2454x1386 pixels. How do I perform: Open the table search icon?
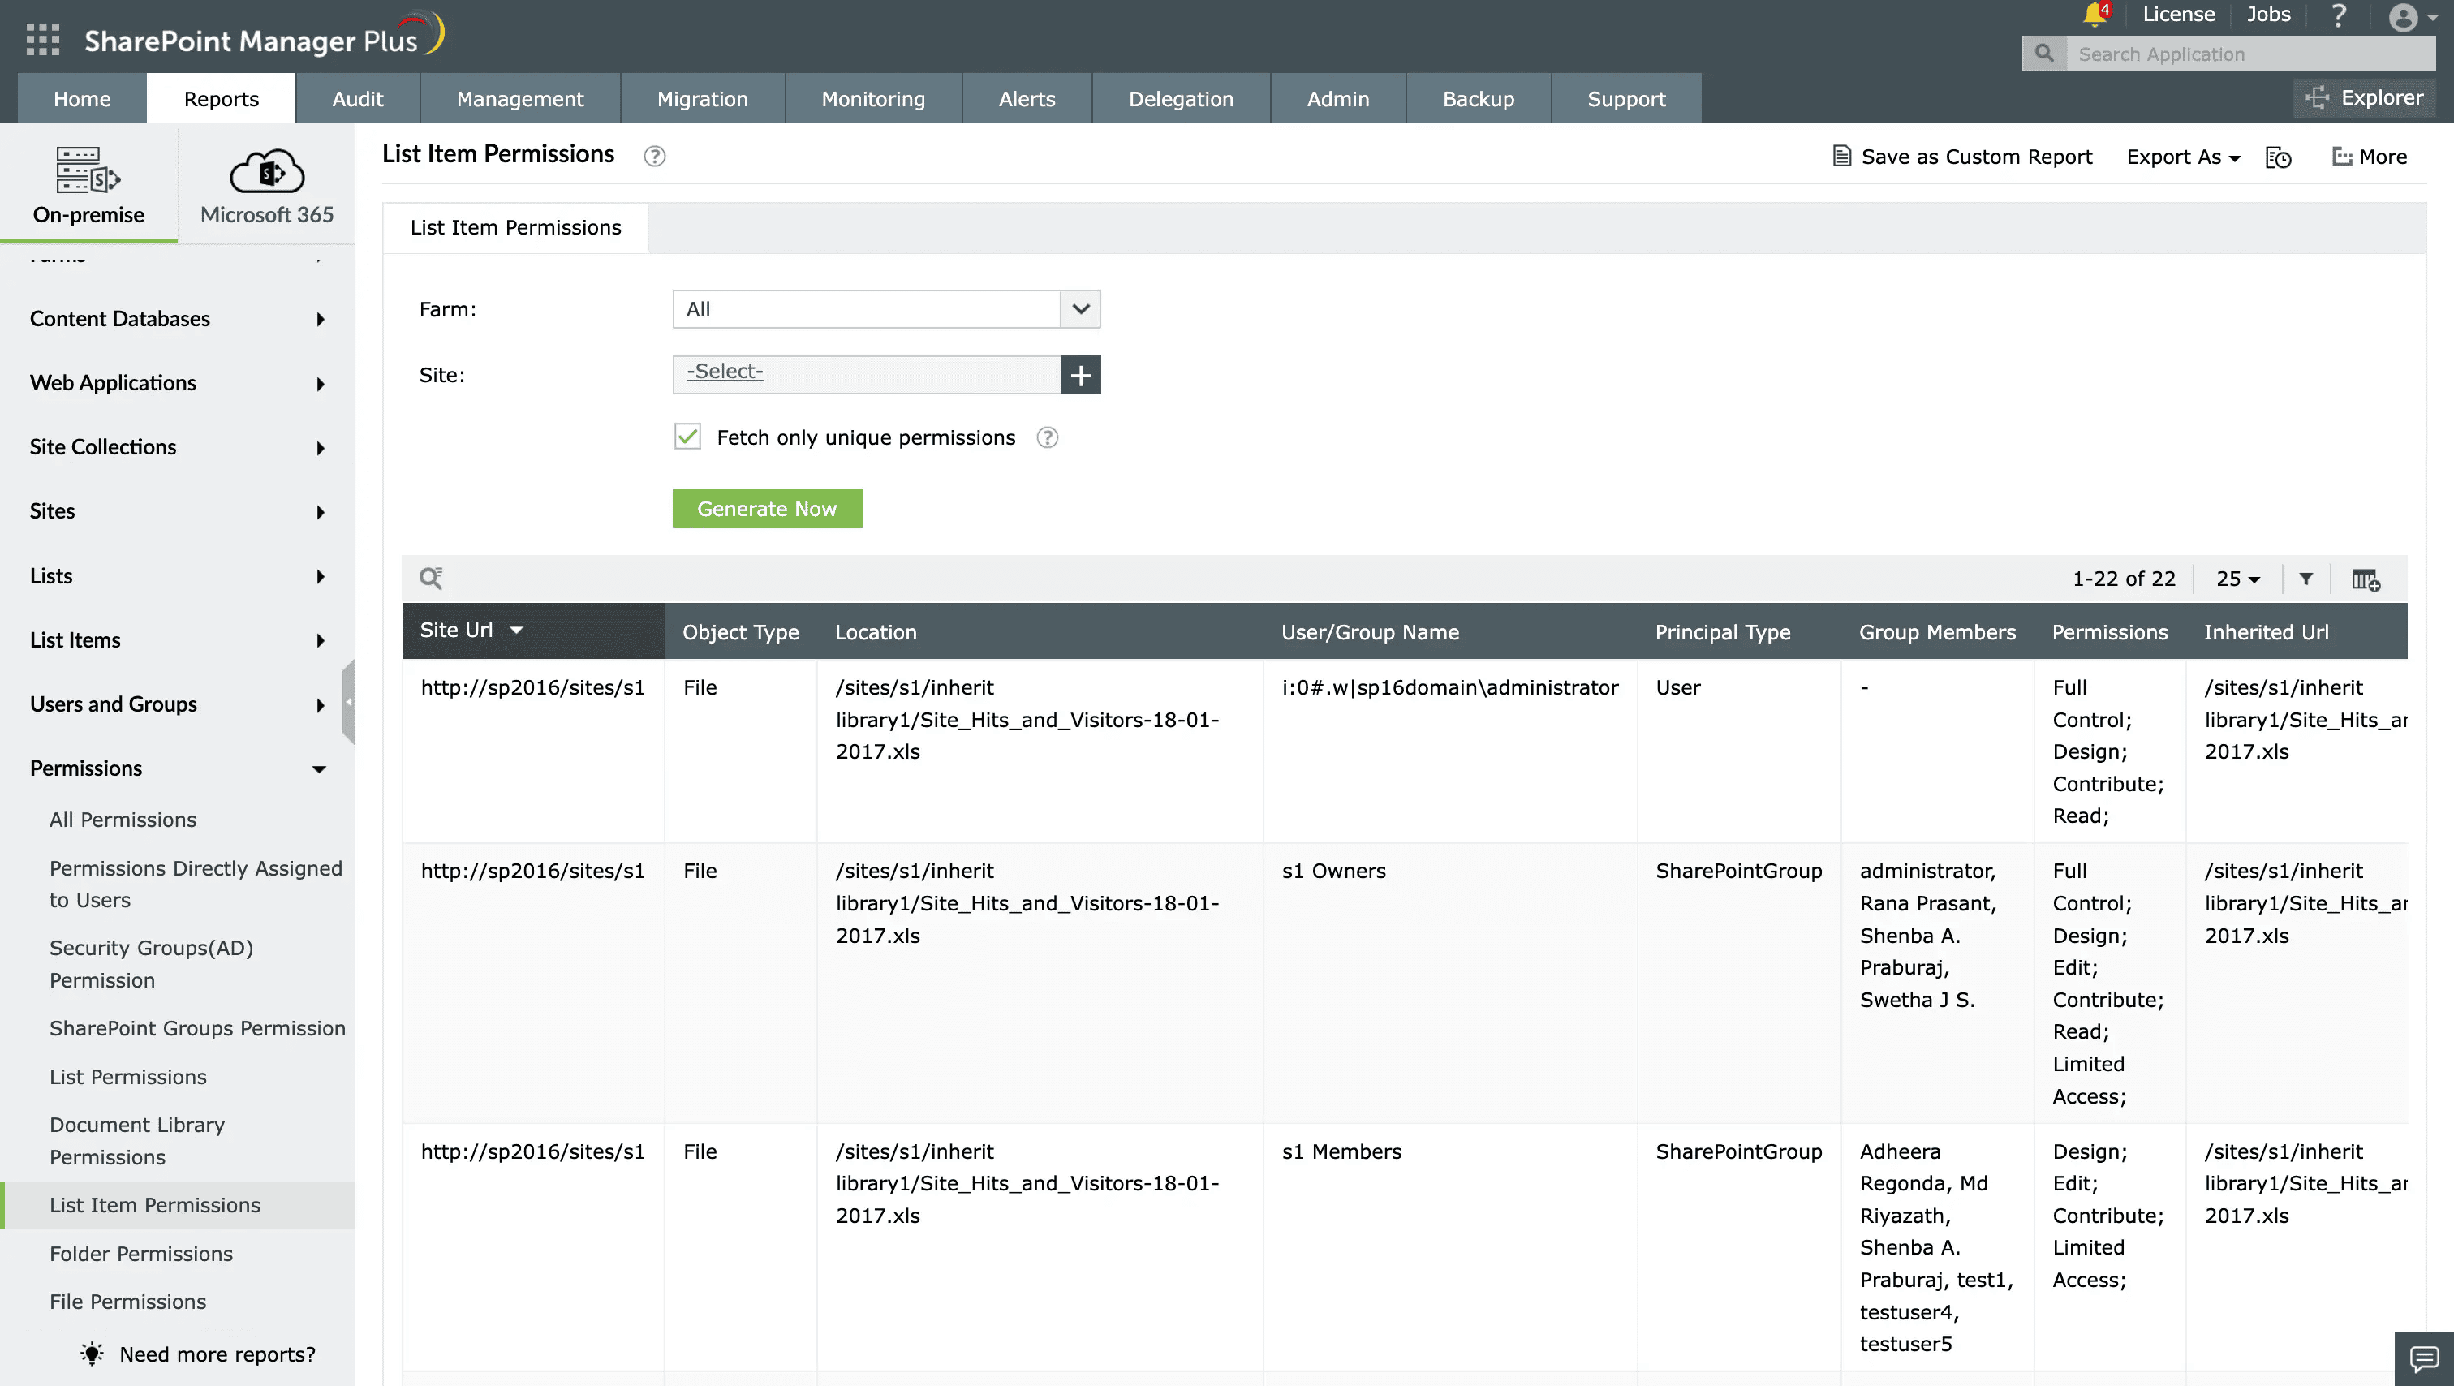tap(431, 579)
